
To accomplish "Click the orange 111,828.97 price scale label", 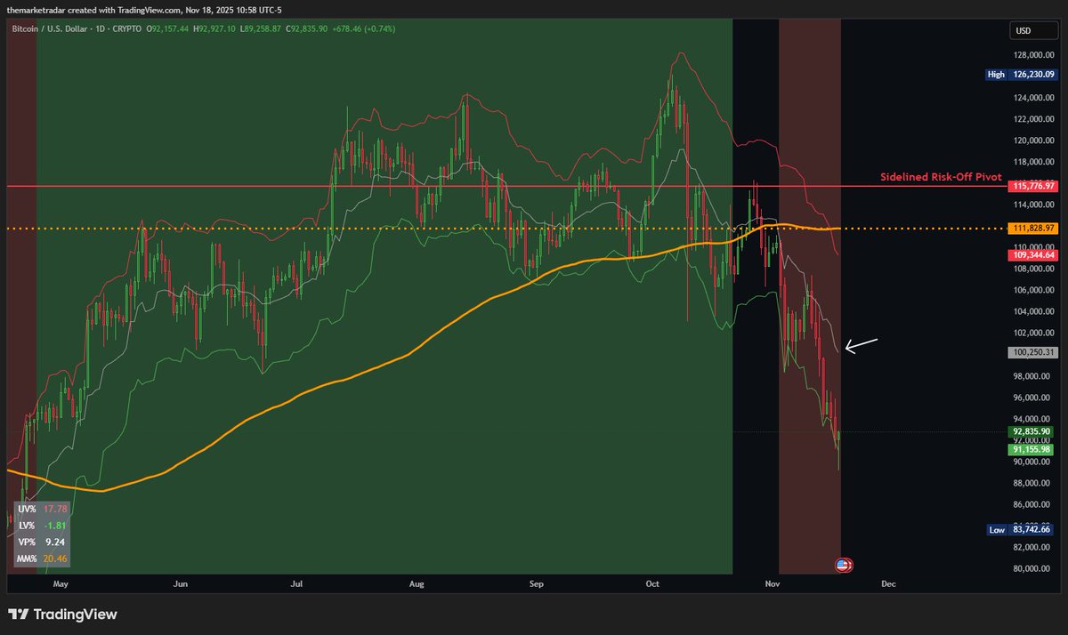I will [1032, 229].
